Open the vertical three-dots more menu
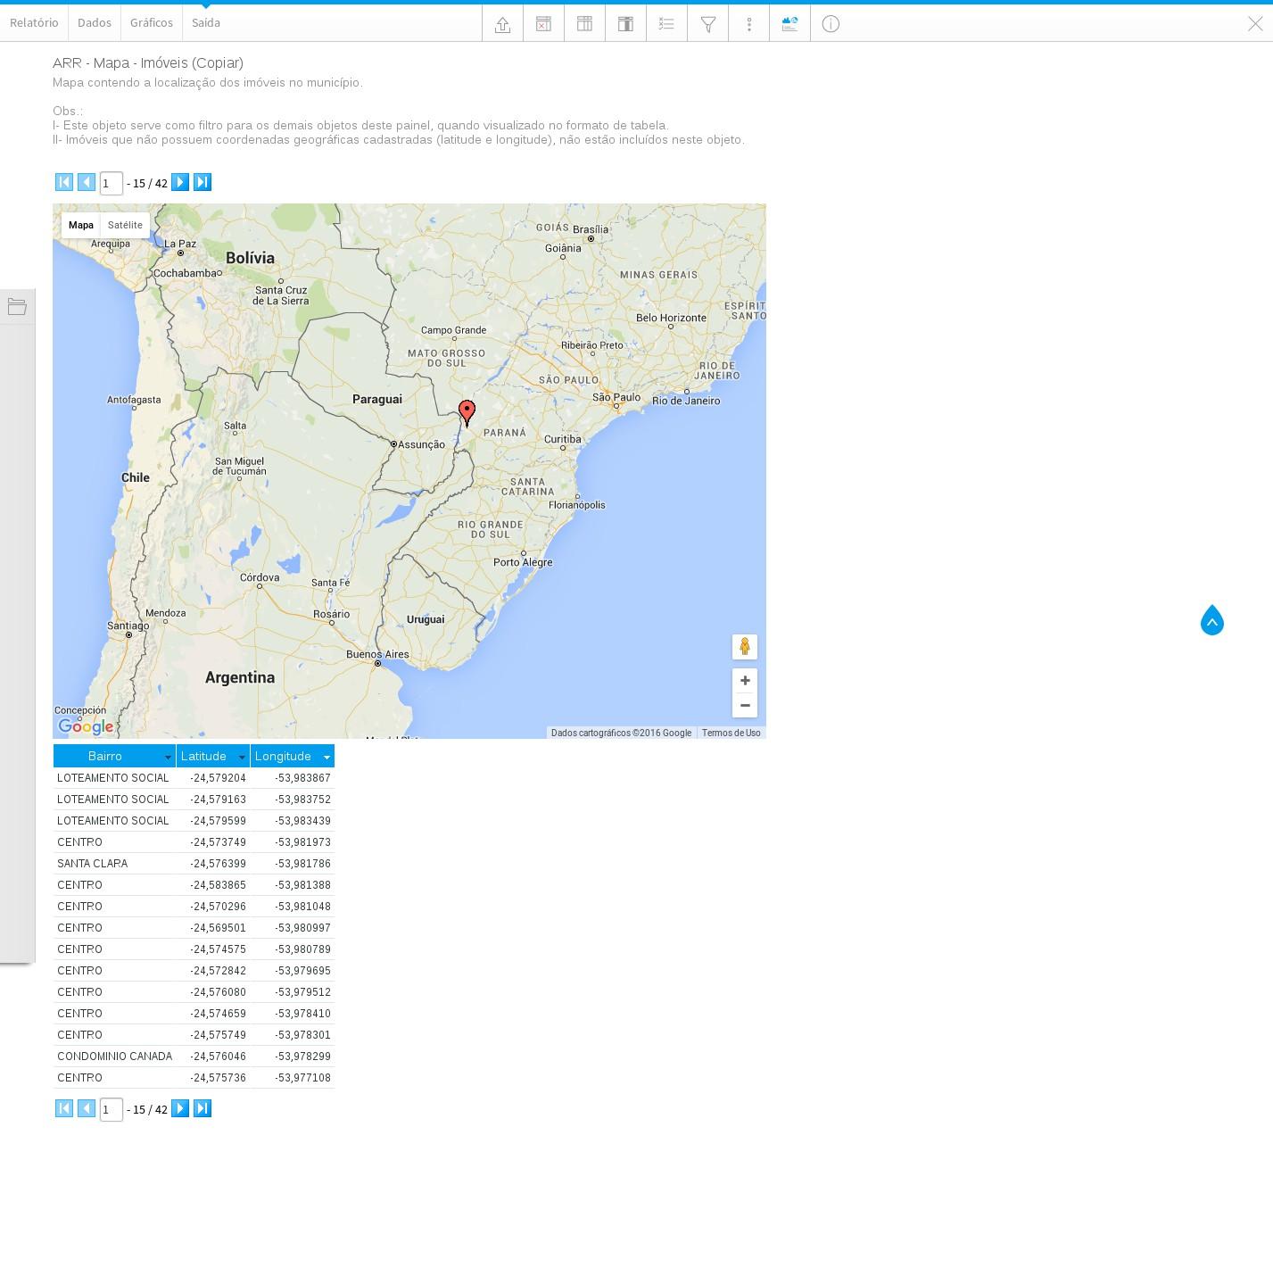1273x1268 pixels. coord(748,24)
